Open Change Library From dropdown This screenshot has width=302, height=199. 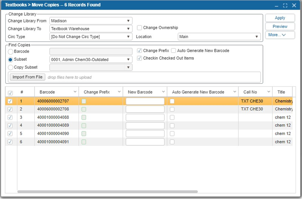tap(91, 21)
